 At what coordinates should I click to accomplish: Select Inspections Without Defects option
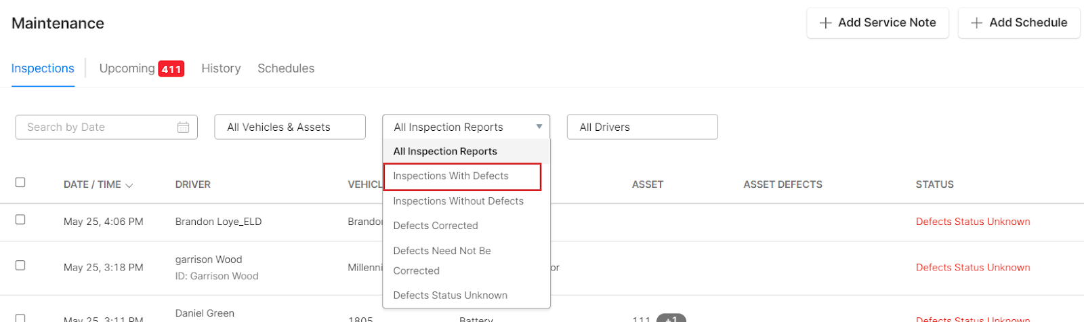click(x=458, y=201)
